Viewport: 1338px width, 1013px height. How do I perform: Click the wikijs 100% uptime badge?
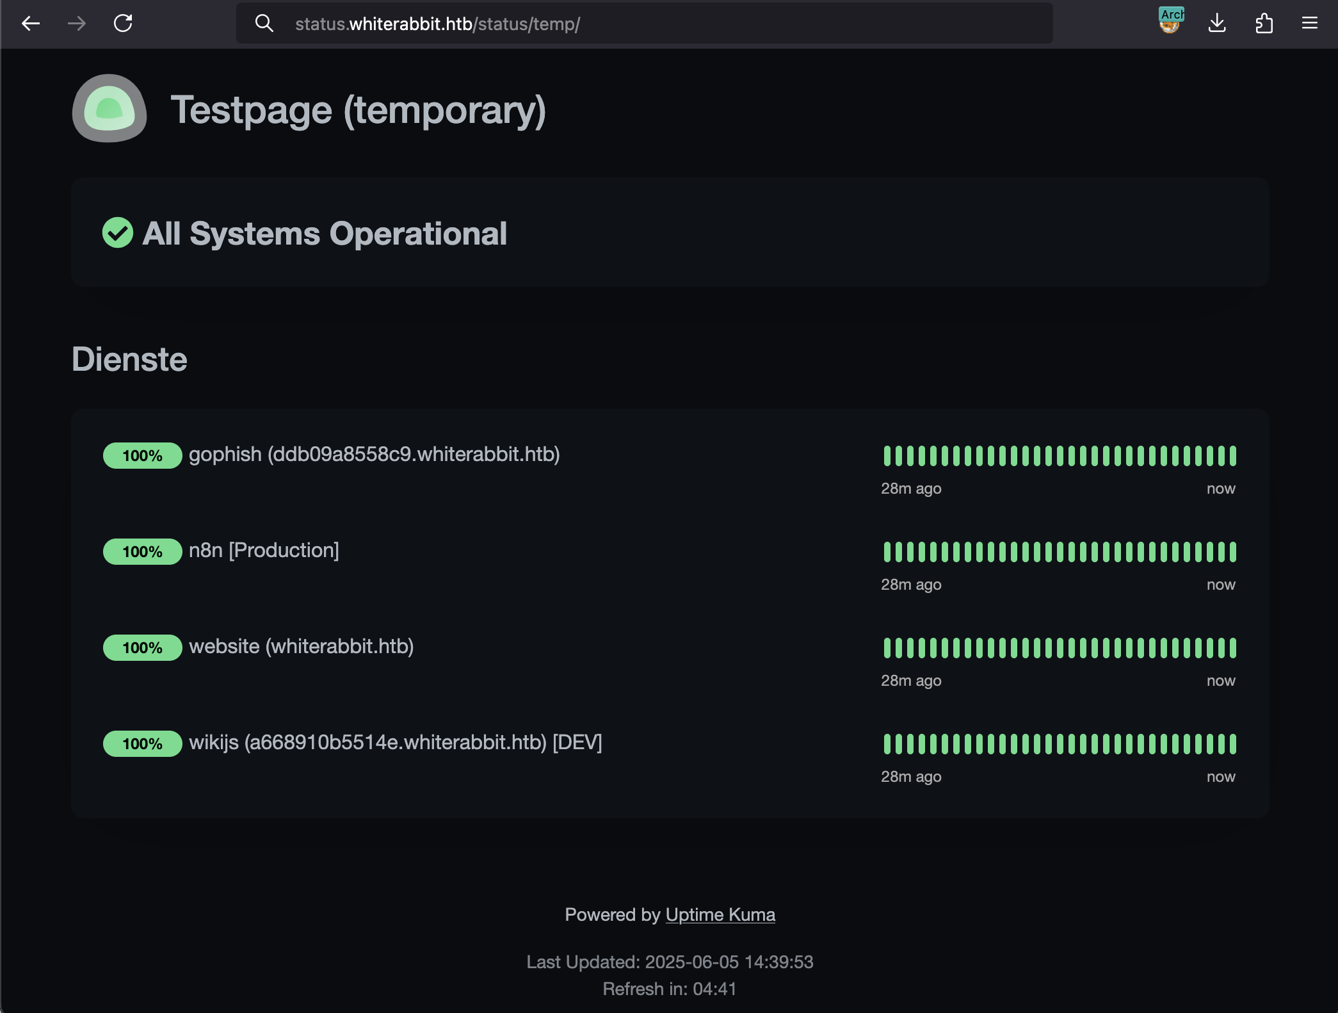click(142, 743)
